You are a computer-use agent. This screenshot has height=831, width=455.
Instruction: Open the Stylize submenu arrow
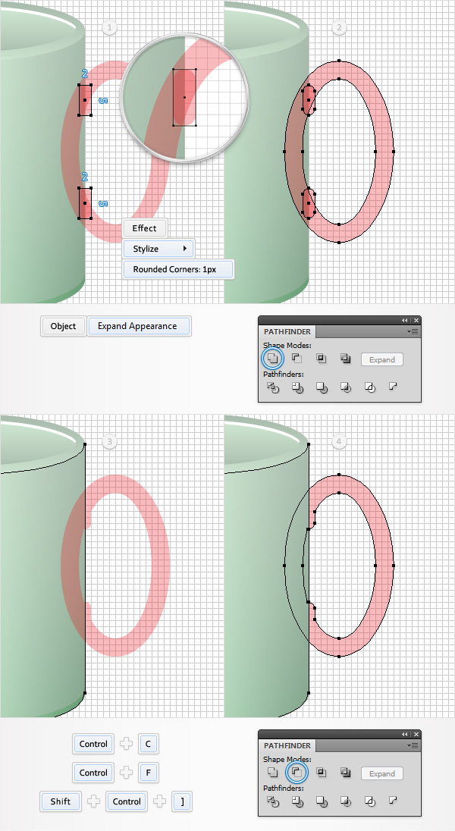184,249
